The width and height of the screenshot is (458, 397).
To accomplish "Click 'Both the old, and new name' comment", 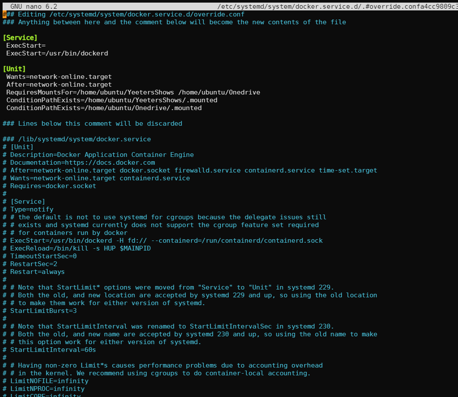I will [x=190, y=334].
